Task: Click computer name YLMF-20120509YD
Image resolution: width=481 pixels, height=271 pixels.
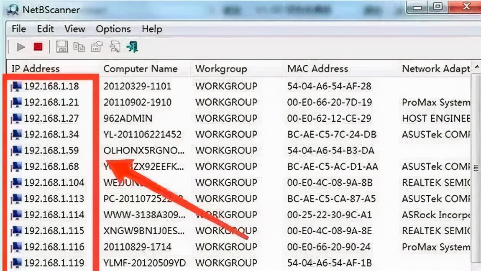Action: (144, 263)
